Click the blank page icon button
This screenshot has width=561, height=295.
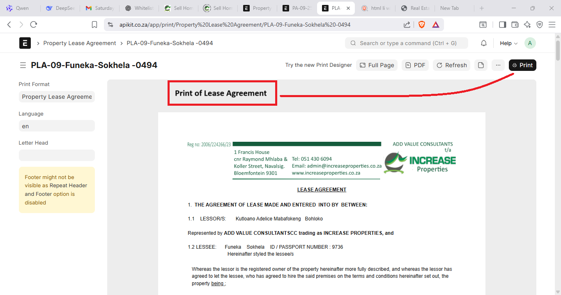481,65
